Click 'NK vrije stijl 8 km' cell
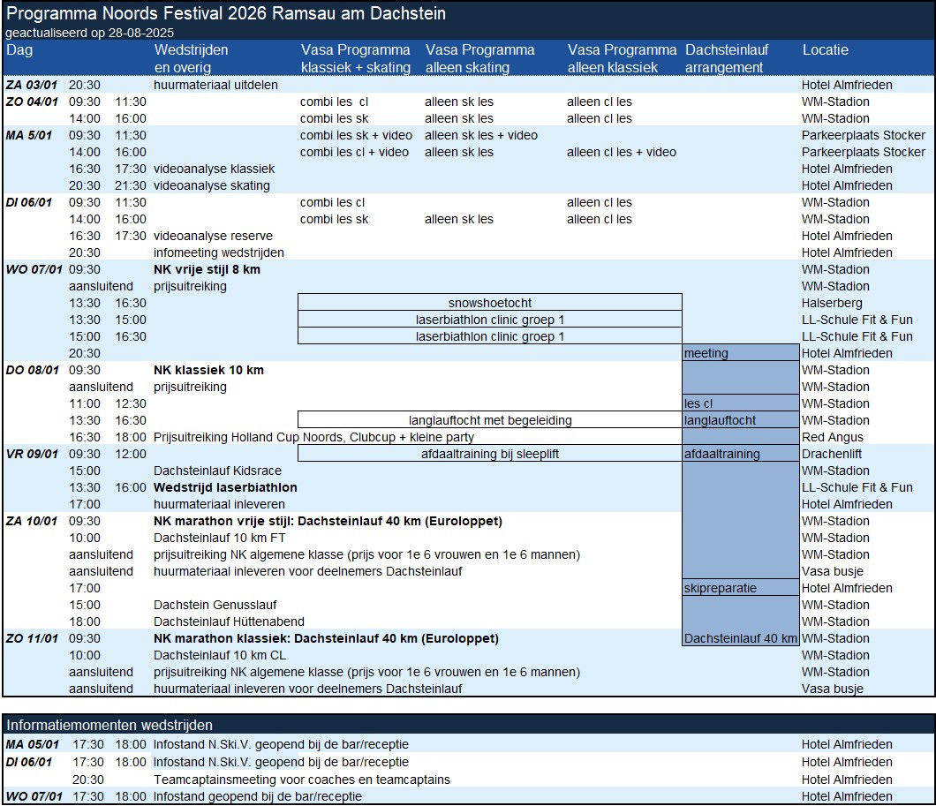This screenshot has height=806, width=936. 207,269
